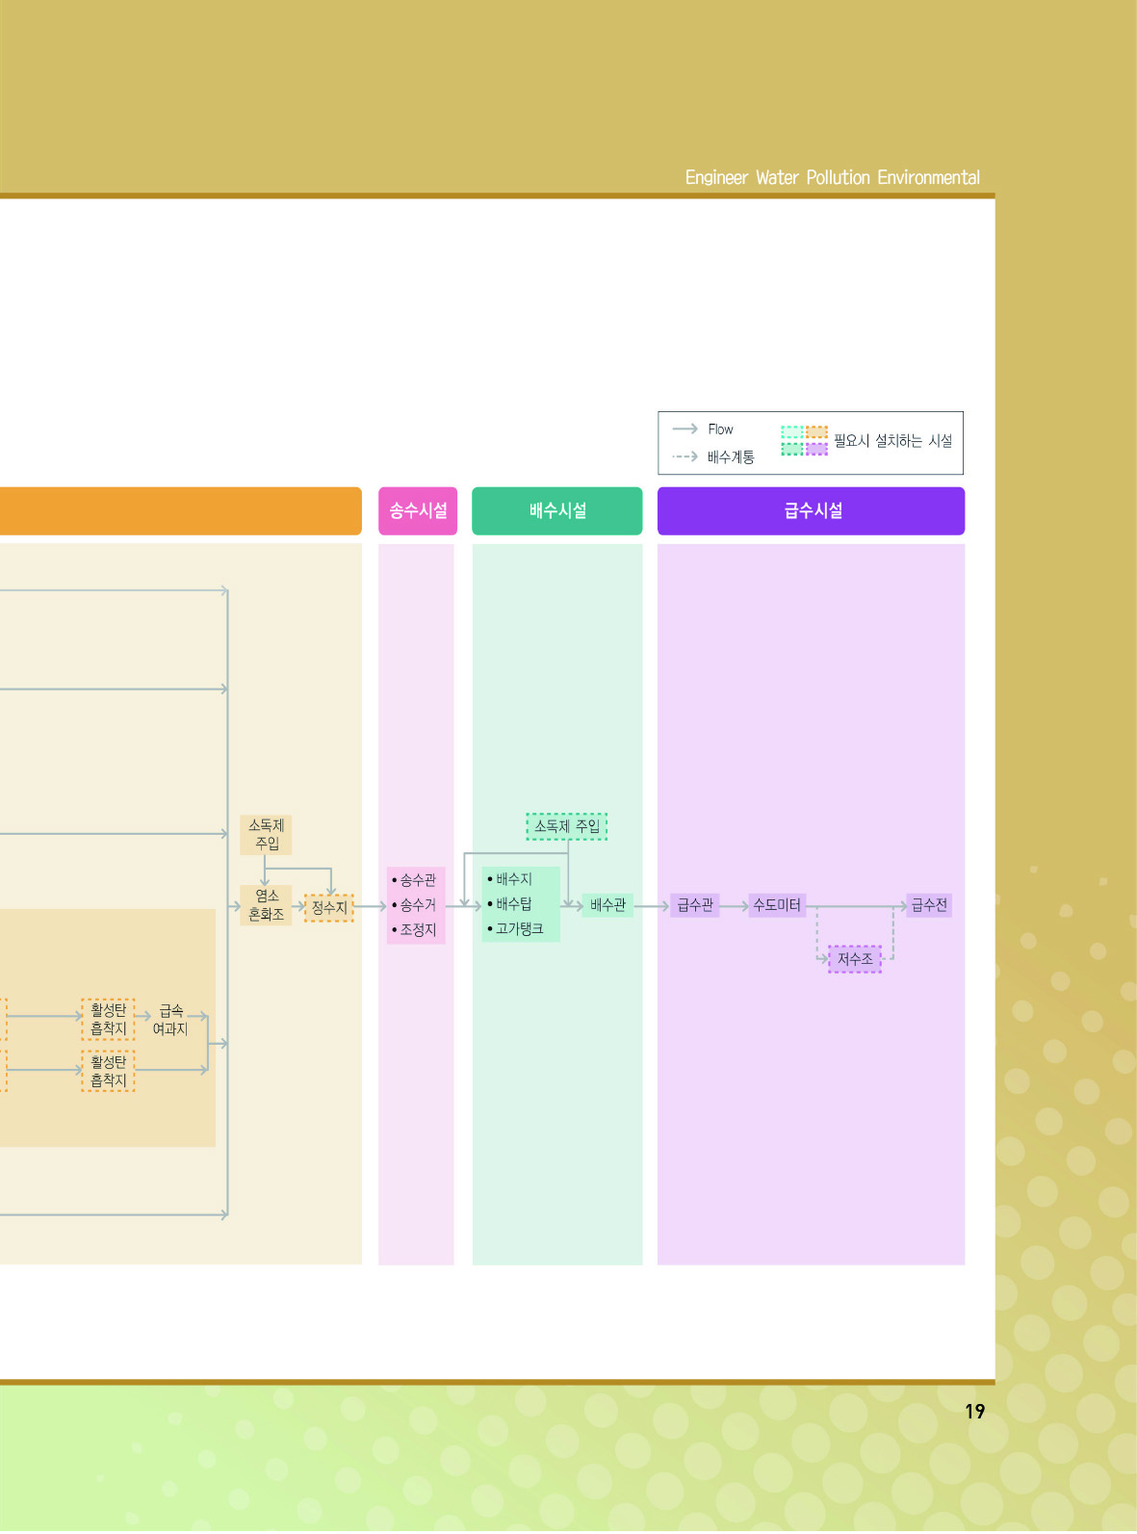Image resolution: width=1137 pixels, height=1534 pixels.
Task: Click the '고가탱크' bullet item
Action: click(515, 929)
